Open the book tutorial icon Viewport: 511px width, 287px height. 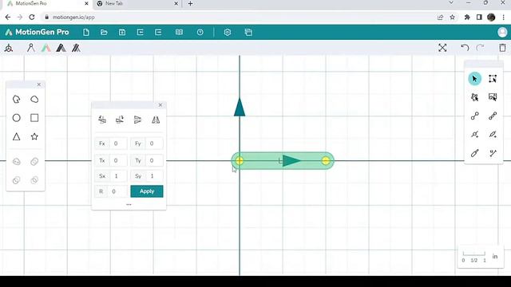click(179, 32)
